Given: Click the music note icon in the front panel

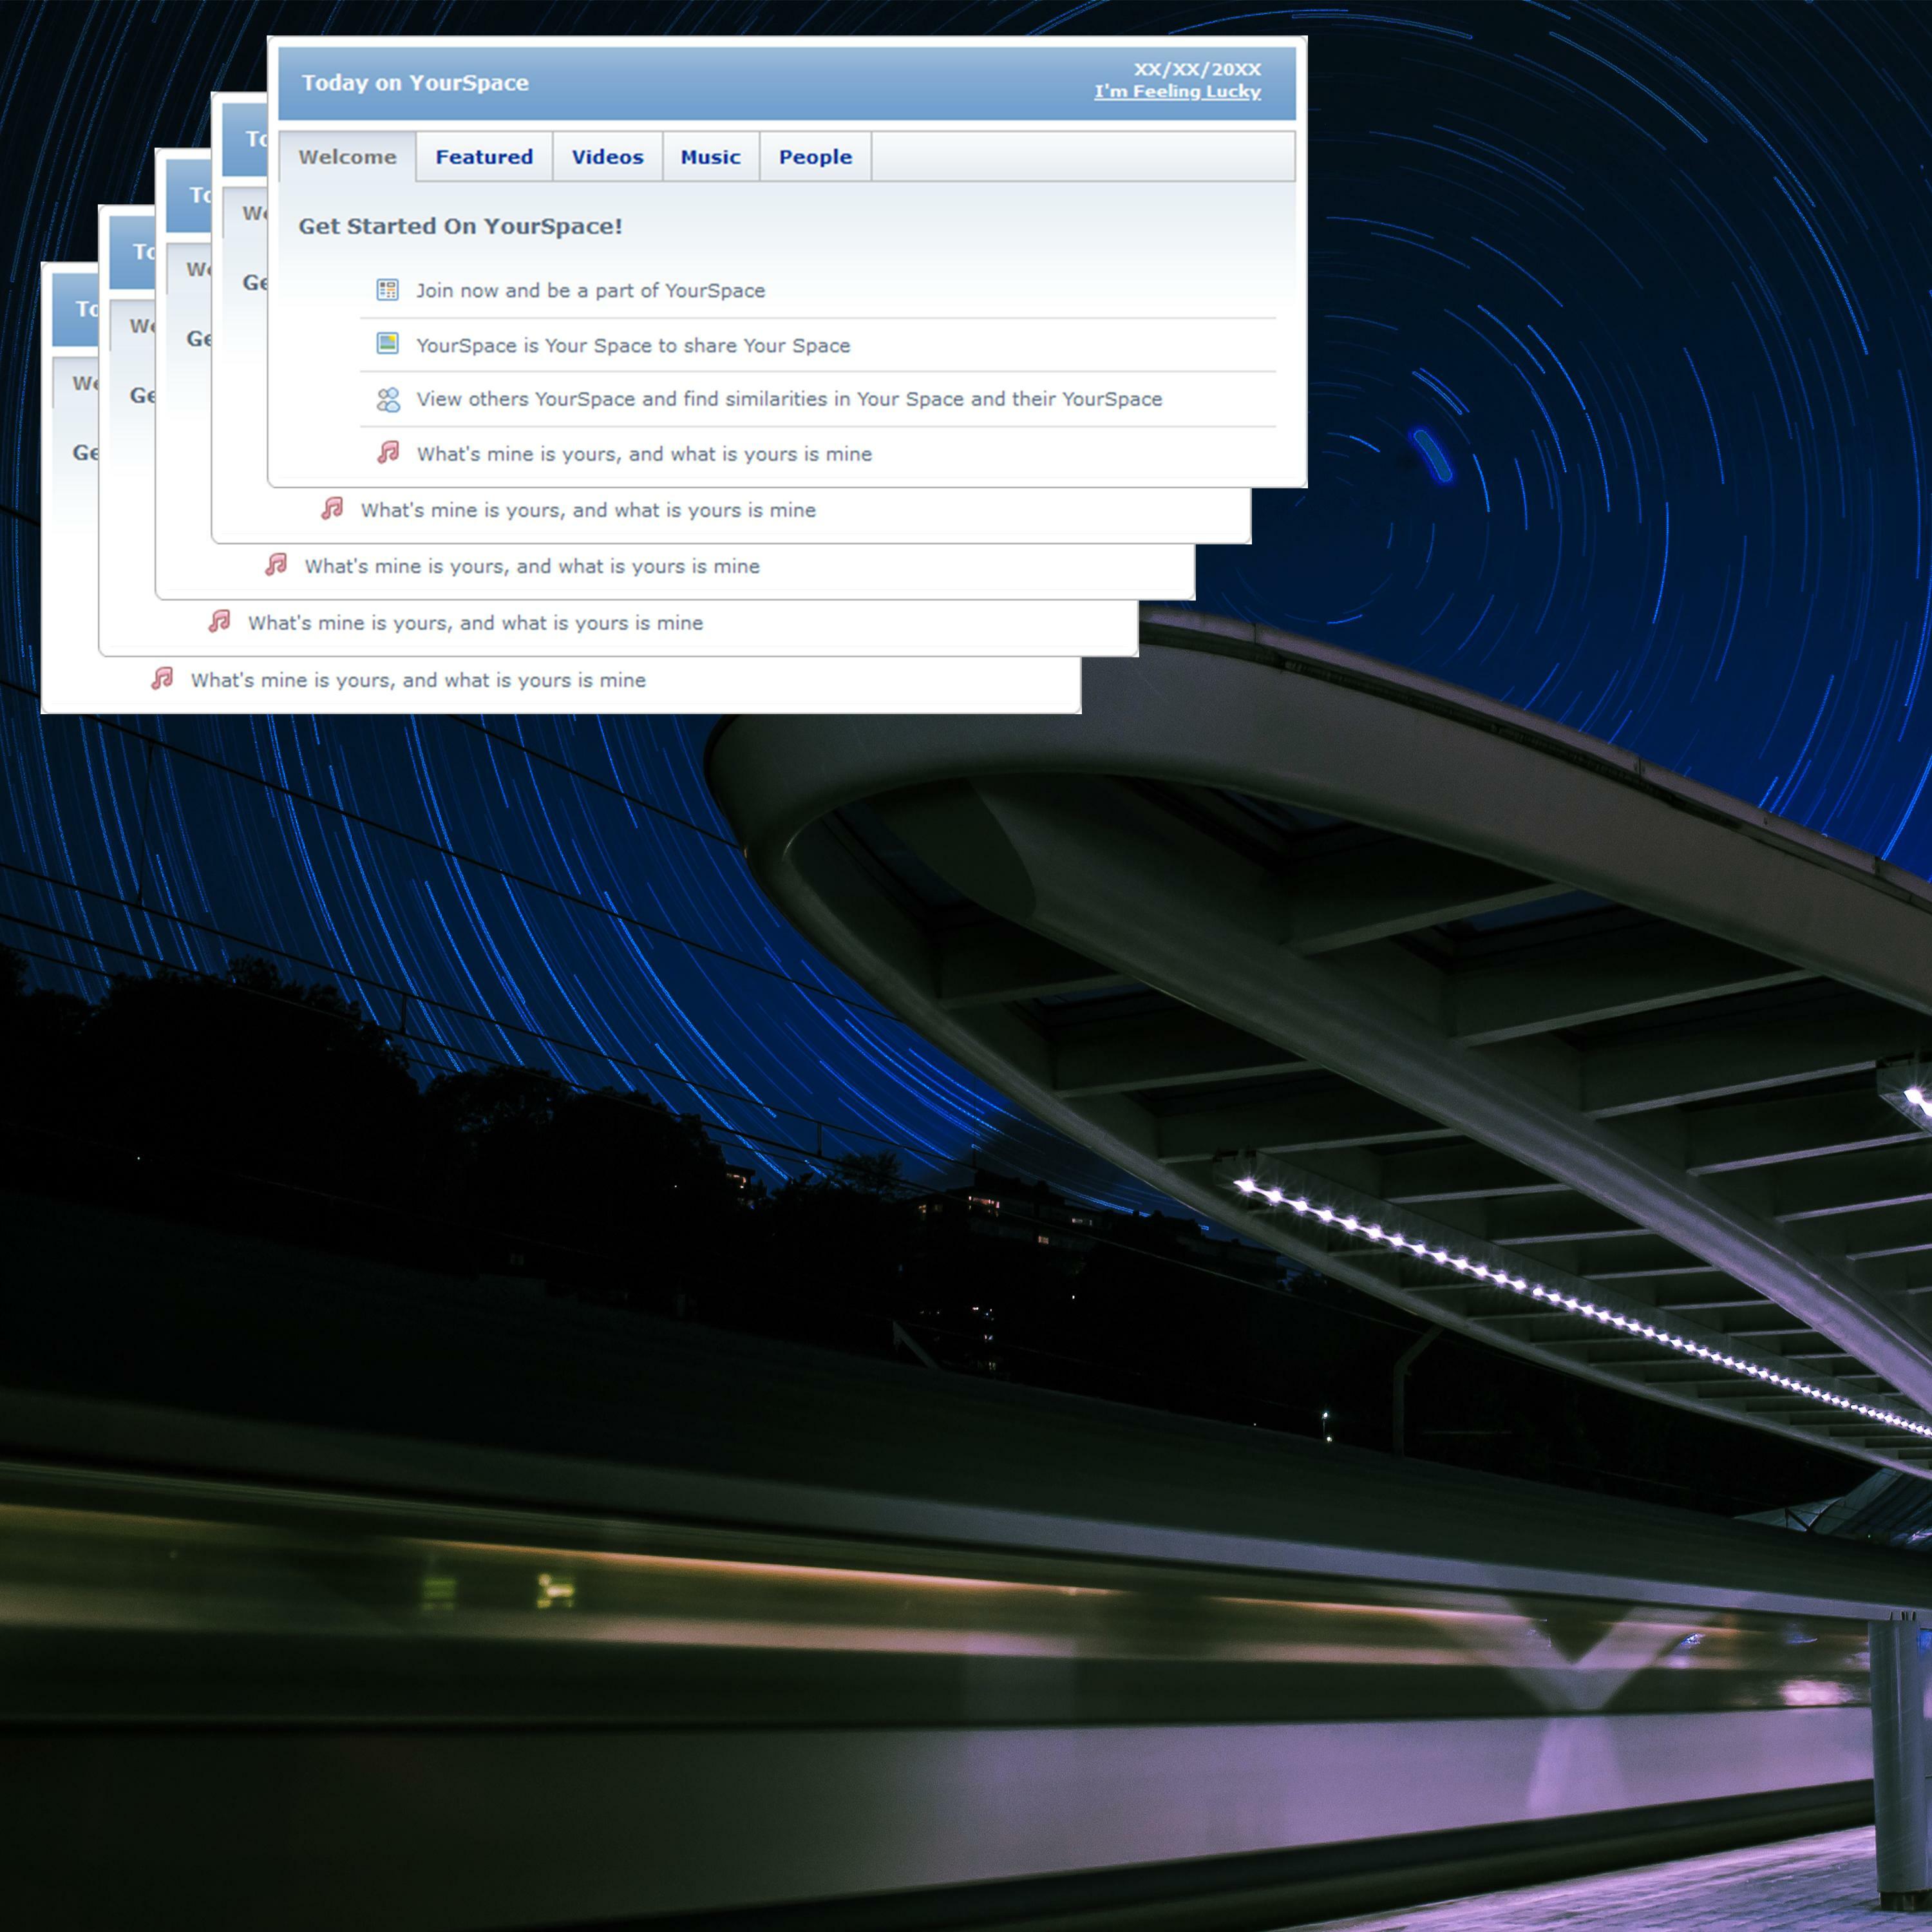Looking at the screenshot, I should [x=388, y=453].
